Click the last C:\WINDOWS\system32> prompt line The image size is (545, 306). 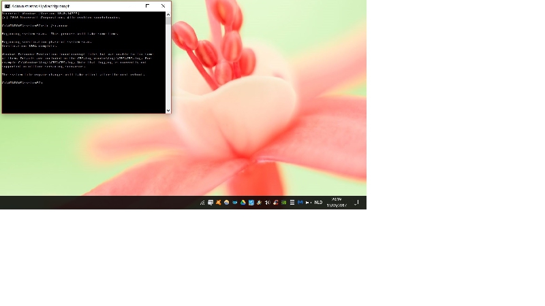[22, 82]
